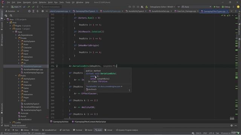241x135 pixels.
Task: Open the Refactor menu
Action: 43,2
